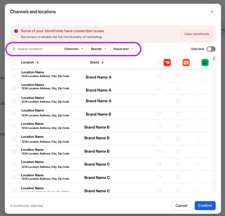The height and width of the screenshot is (216, 225).
Task: Click the View storefronts button
Action: click(197, 34)
